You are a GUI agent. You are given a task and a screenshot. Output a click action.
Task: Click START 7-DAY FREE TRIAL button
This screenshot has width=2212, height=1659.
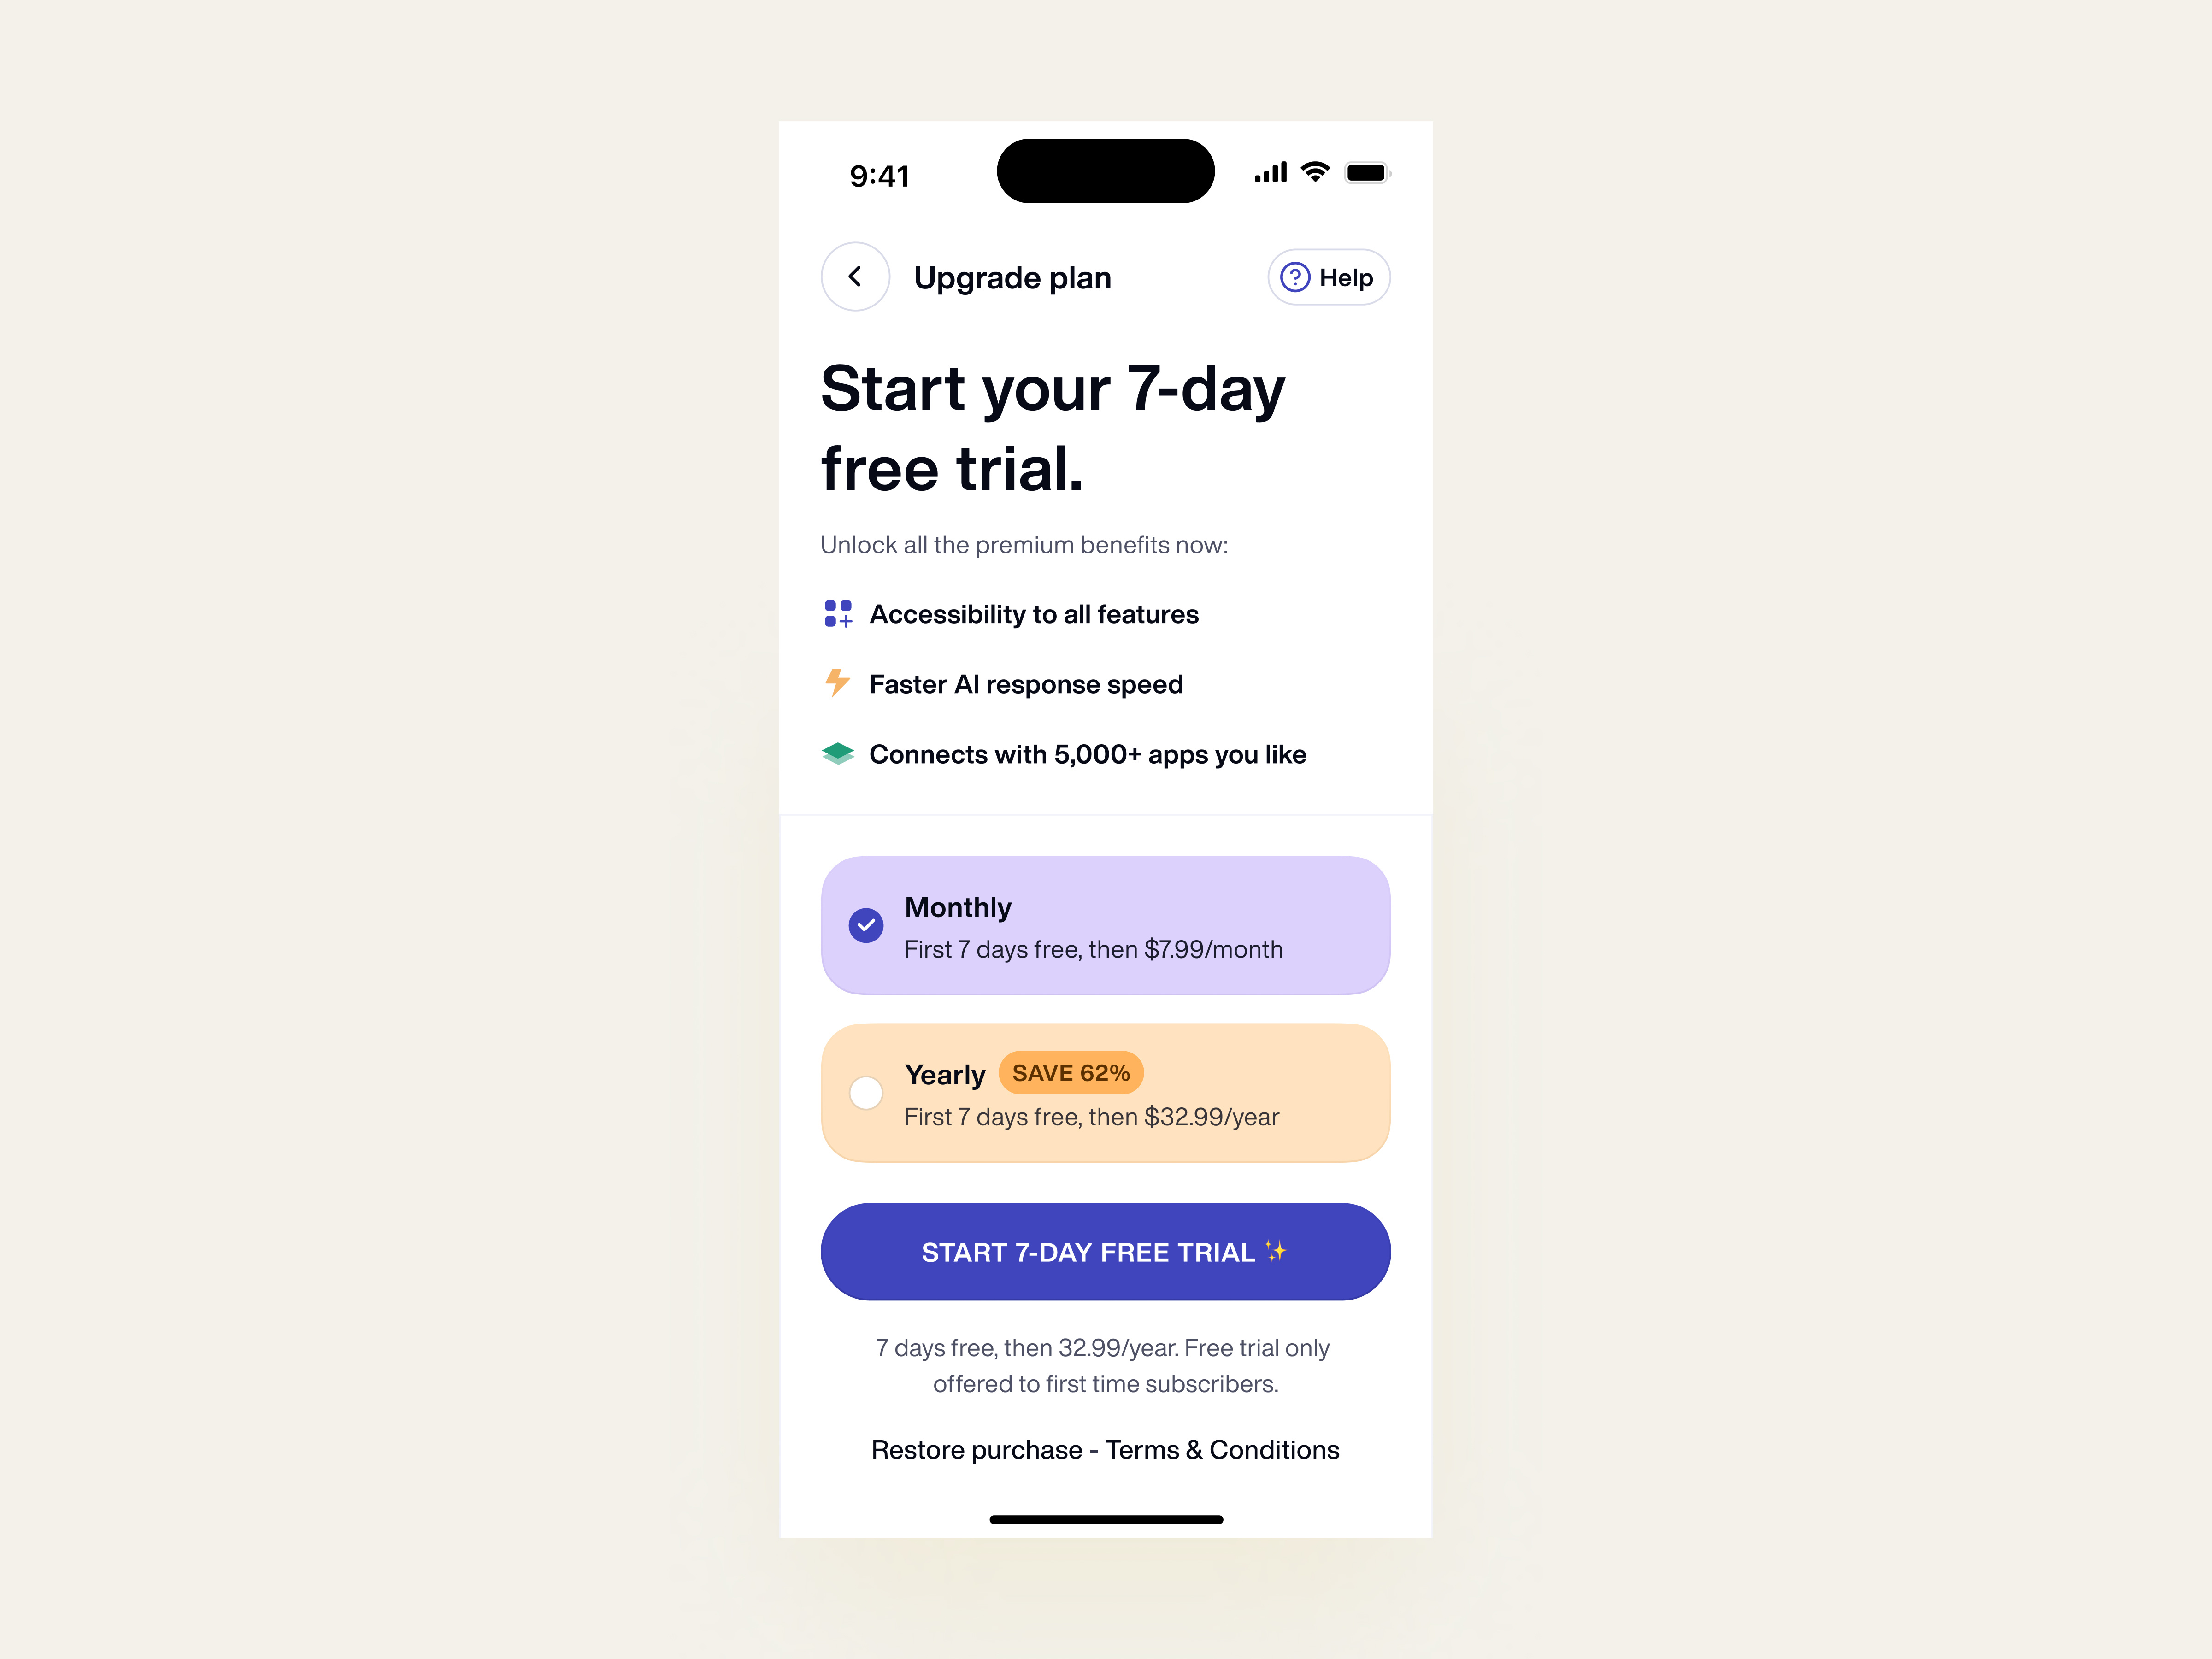click(x=1106, y=1251)
